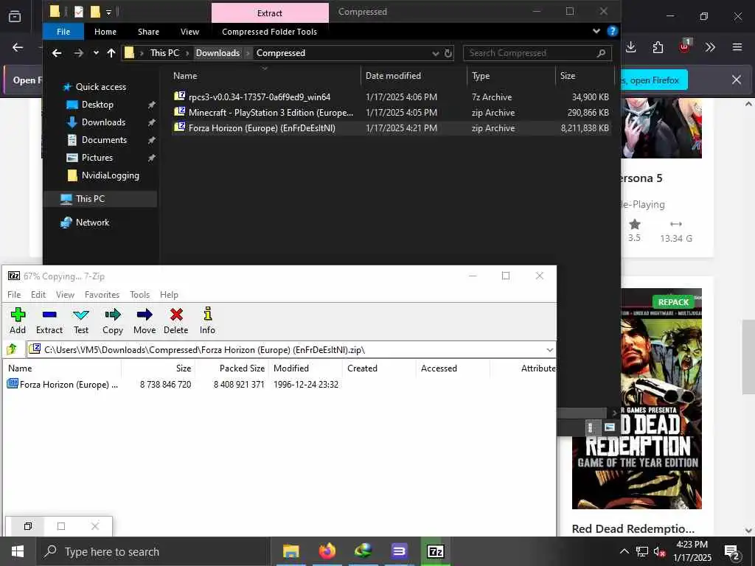Click the Search Compressed box
Viewport: 755px width, 566px height.
click(537, 53)
